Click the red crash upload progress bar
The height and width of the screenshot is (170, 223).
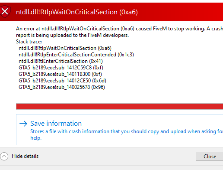120,106
